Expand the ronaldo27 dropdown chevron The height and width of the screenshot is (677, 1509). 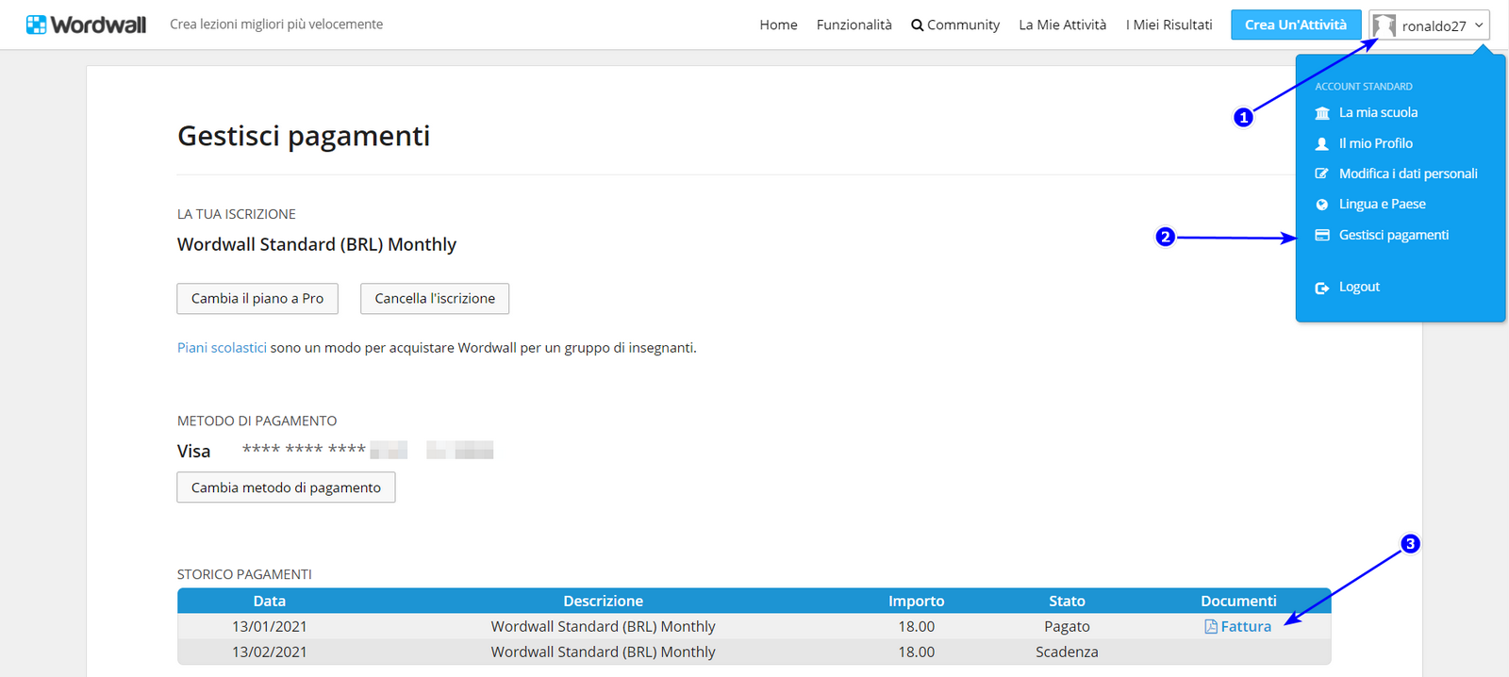(1479, 25)
